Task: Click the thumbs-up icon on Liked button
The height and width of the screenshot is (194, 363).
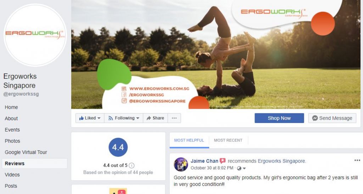Action: tap(81, 118)
